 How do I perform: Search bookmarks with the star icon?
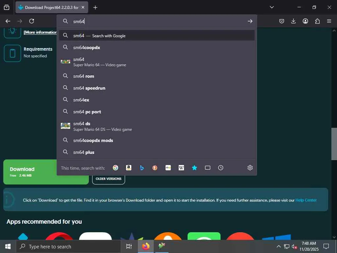coord(194,168)
